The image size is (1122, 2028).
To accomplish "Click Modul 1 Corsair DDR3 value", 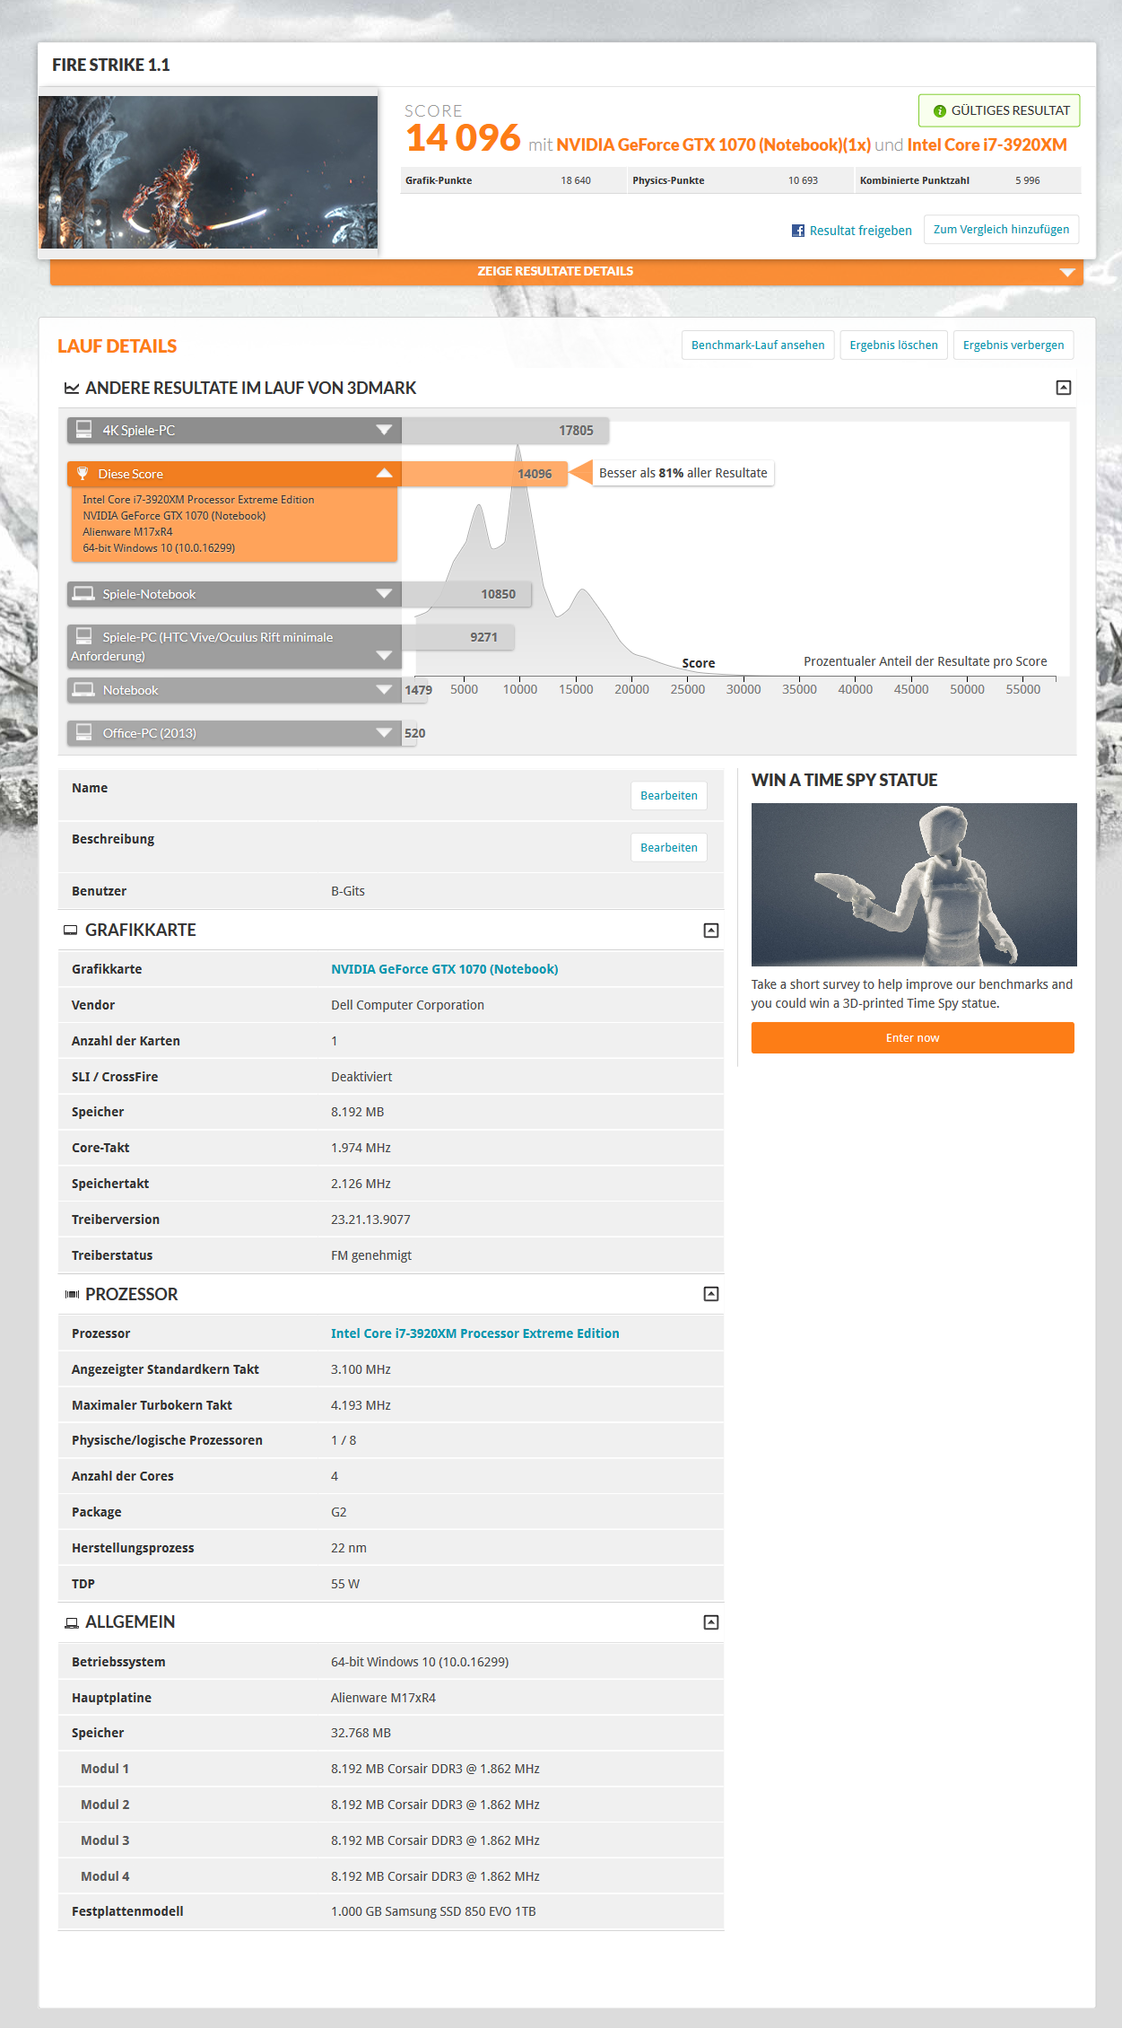I will point(435,1769).
